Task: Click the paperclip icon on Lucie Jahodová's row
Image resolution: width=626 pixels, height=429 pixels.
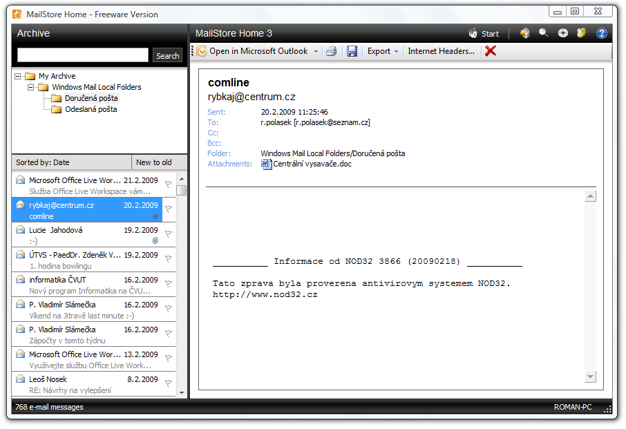Action: (155, 240)
